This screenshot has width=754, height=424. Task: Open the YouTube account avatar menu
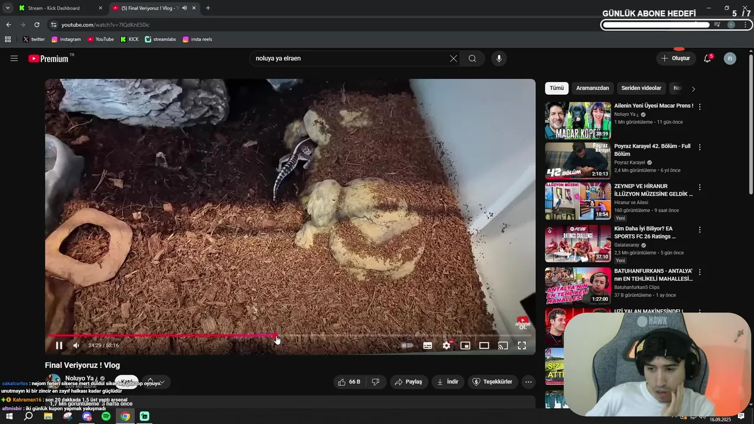click(x=730, y=58)
